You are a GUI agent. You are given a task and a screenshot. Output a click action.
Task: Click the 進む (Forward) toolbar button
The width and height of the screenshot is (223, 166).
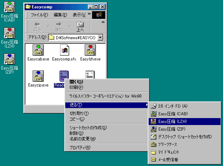coord(59,27)
